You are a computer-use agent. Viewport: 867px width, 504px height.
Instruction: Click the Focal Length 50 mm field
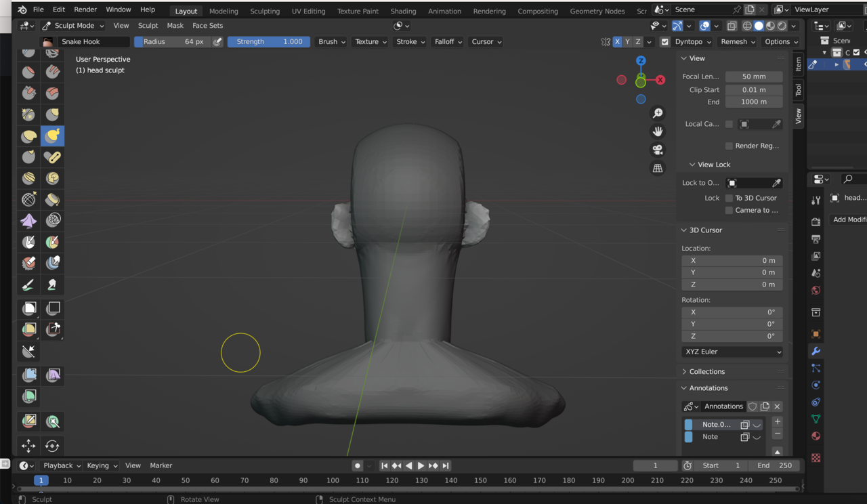(x=754, y=77)
